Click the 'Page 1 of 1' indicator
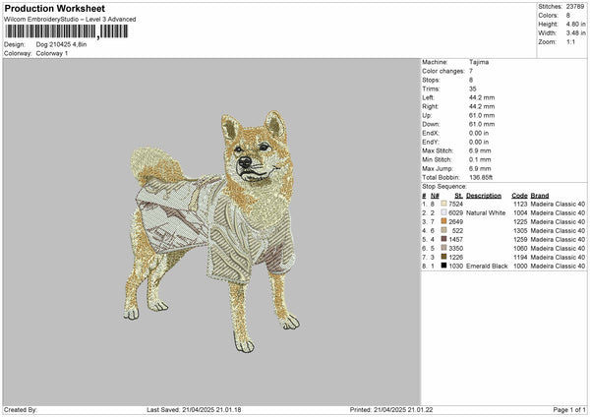Viewport: 590px width, 417px height. click(x=569, y=410)
